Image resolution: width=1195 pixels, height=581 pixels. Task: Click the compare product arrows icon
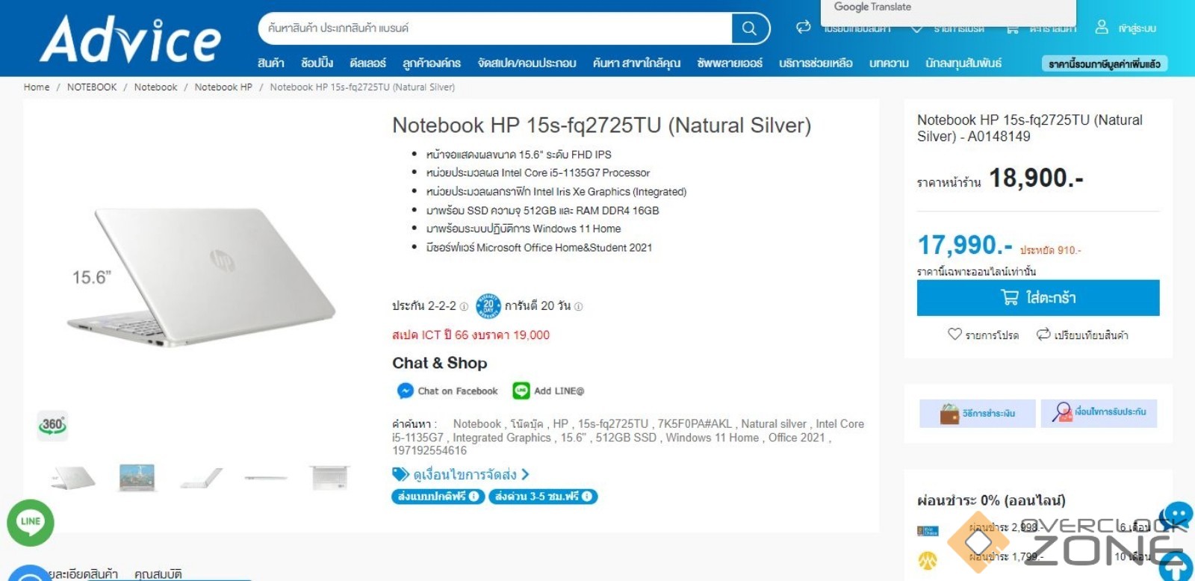(1043, 335)
